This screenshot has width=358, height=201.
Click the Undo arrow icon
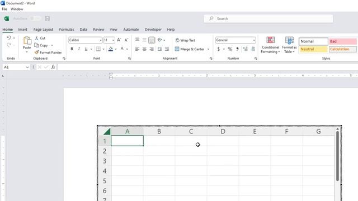coord(9,38)
